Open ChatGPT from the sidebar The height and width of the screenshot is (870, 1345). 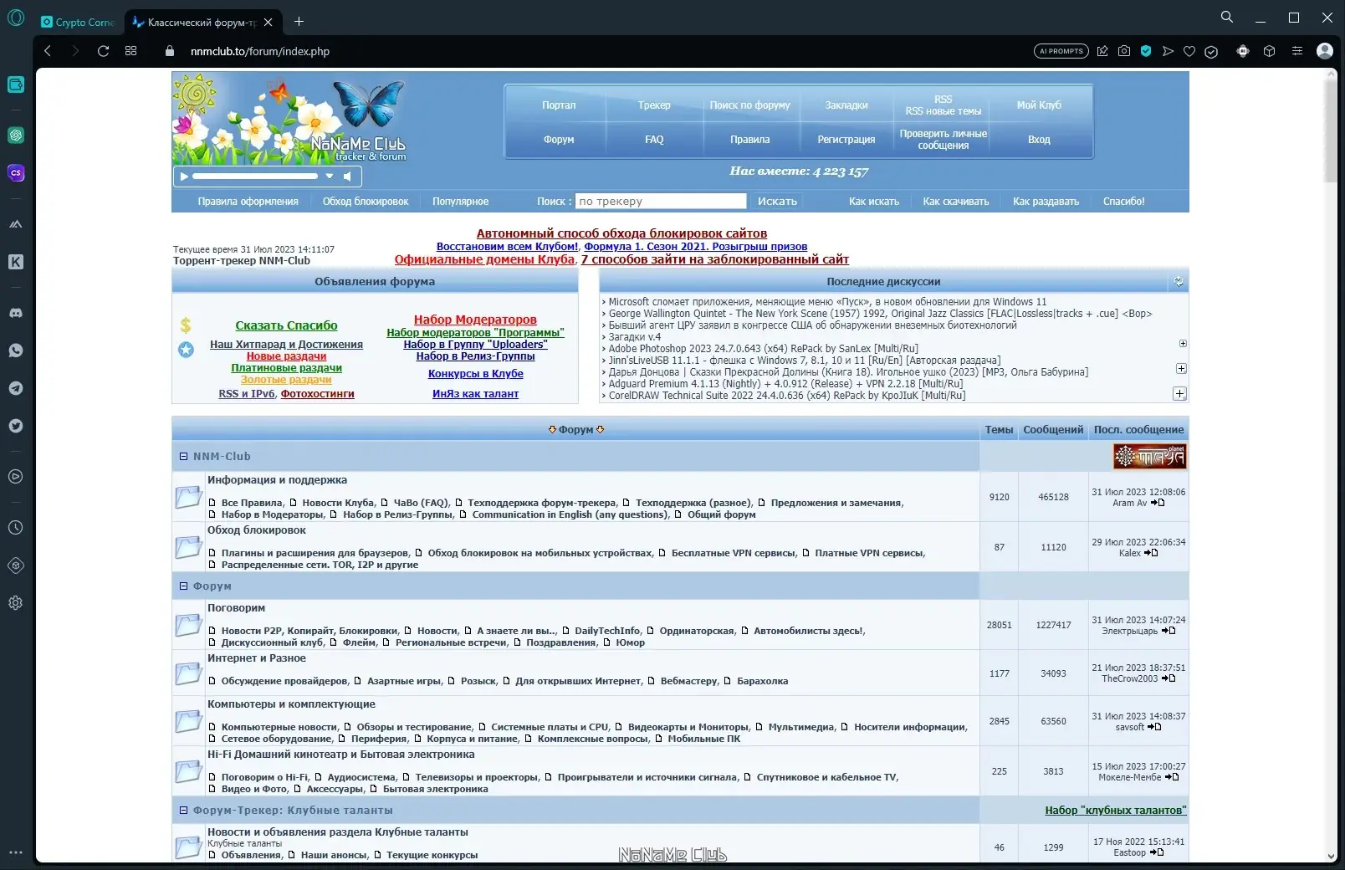coord(16,135)
